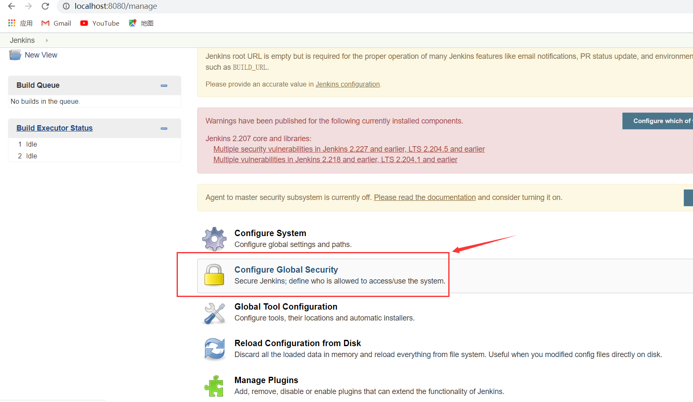This screenshot has width=693, height=402.
Task: Open the New View link
Action: [41, 55]
